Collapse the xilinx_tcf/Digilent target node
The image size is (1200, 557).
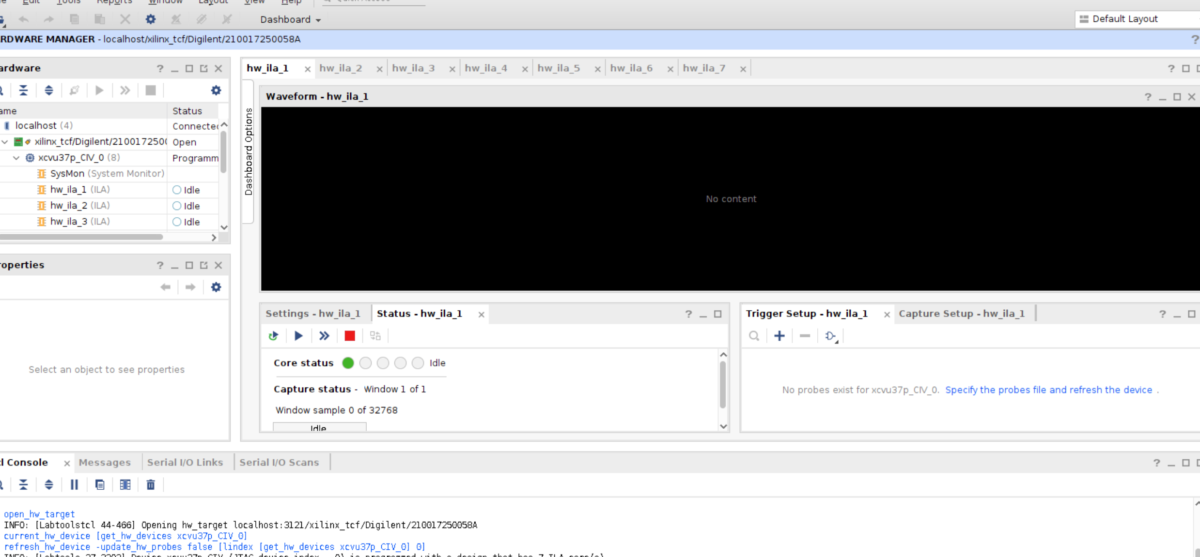(x=5, y=142)
